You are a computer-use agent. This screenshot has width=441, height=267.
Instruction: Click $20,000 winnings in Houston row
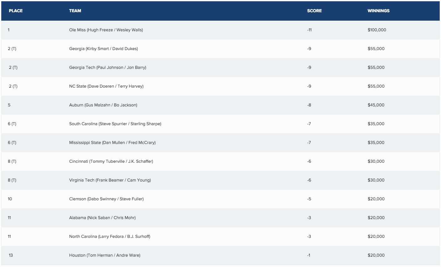[376, 255]
